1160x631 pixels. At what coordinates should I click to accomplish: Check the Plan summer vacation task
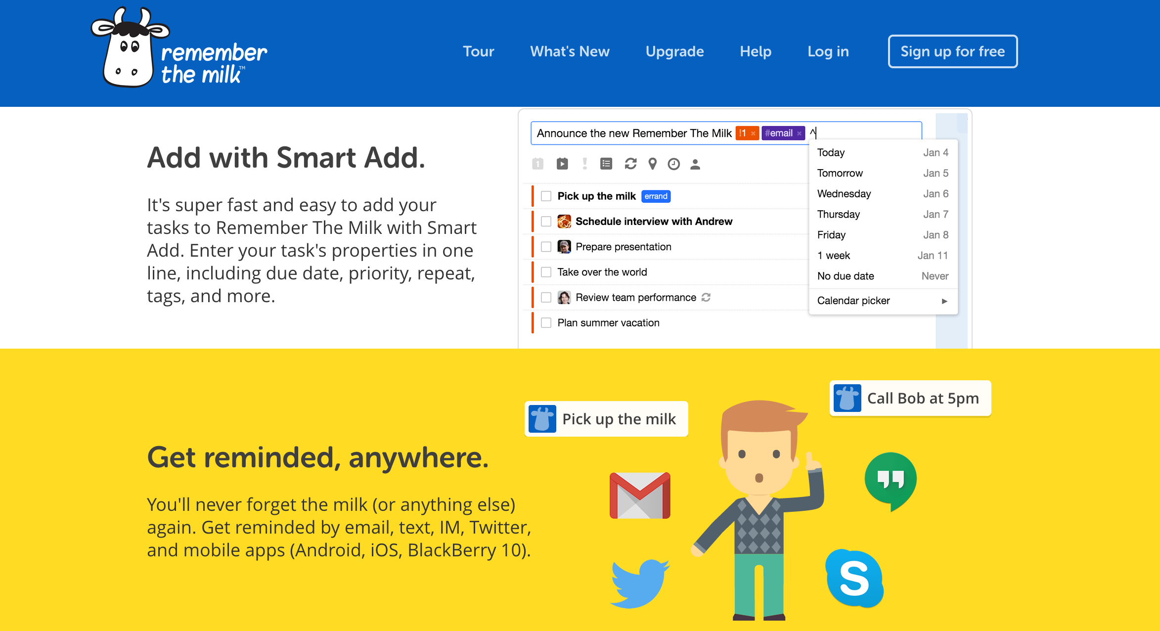click(x=546, y=323)
